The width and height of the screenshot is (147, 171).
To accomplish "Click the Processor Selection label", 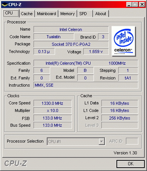I will click(25, 141).
